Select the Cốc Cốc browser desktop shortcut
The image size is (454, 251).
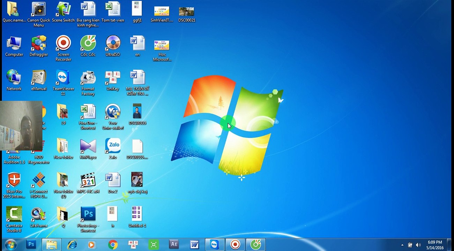(x=88, y=46)
